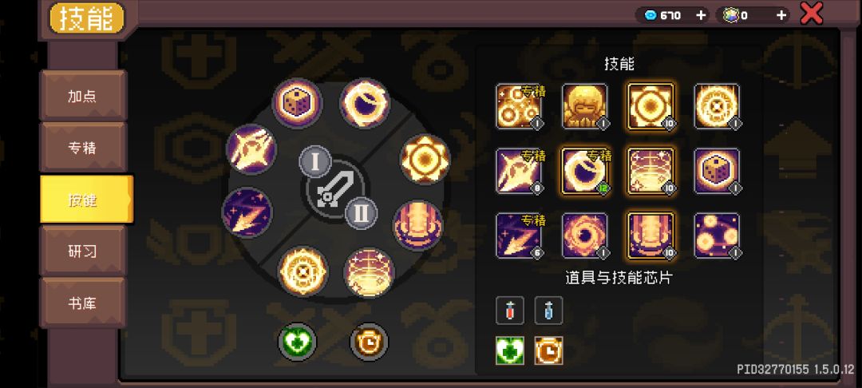Add more blue gems with plus button

point(701,15)
